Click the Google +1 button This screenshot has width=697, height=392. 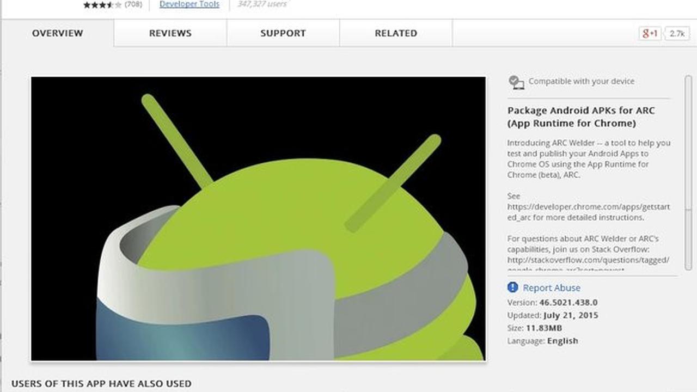click(650, 33)
